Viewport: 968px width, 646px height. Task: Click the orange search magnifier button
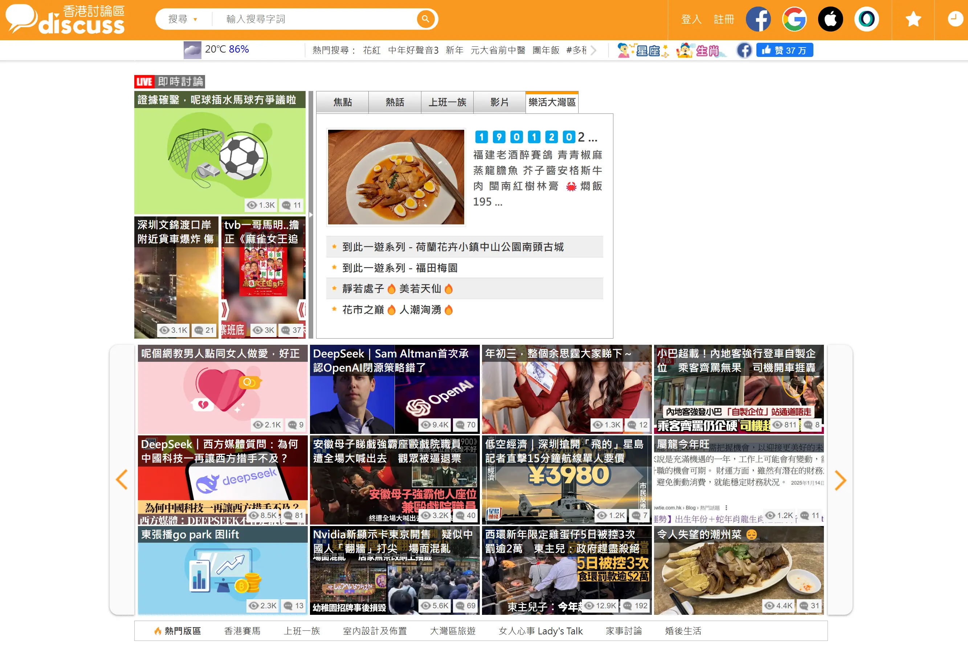coord(425,19)
